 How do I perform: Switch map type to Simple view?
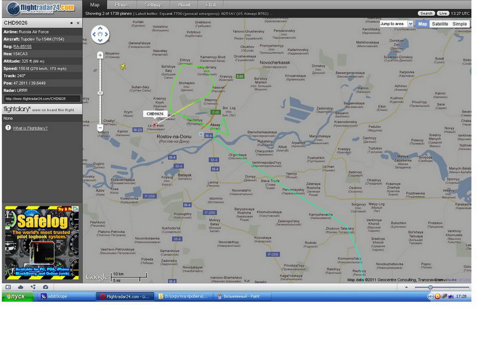tap(460, 24)
